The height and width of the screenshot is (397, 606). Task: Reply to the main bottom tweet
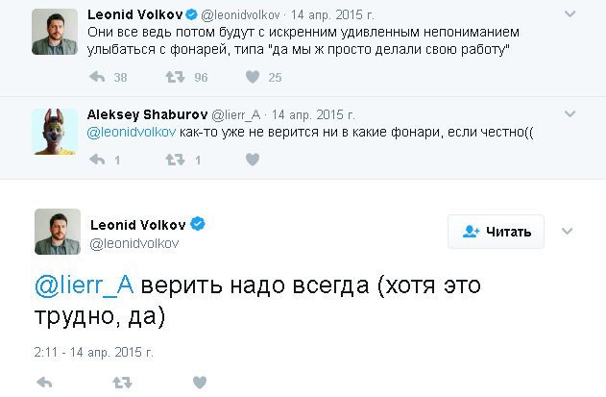point(44,383)
